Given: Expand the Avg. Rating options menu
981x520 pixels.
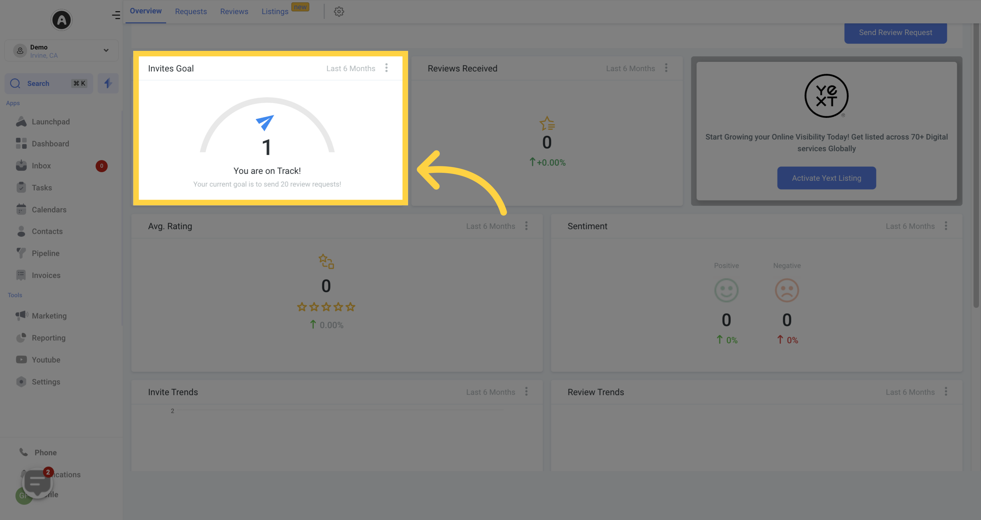Looking at the screenshot, I should click(x=526, y=226).
